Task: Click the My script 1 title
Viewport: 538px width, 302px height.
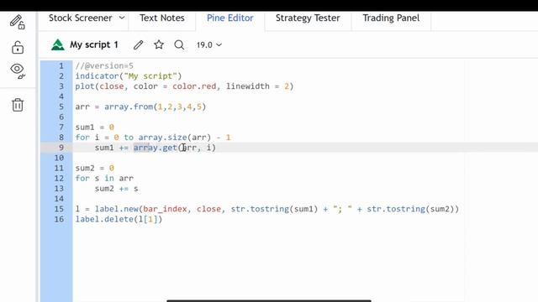Action: pyautogui.click(x=93, y=44)
